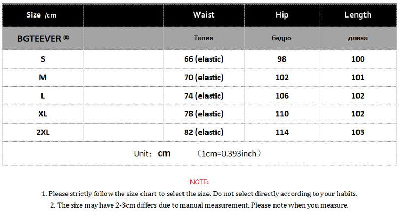Image resolution: width=399 pixels, height=215 pixels.
Task: Click the 66 (elastic) waist value
Action: pos(203,59)
